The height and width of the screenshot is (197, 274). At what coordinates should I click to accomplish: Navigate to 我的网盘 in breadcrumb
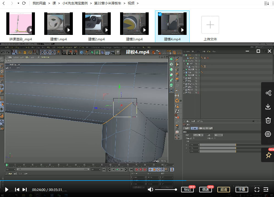click(x=39, y=3)
